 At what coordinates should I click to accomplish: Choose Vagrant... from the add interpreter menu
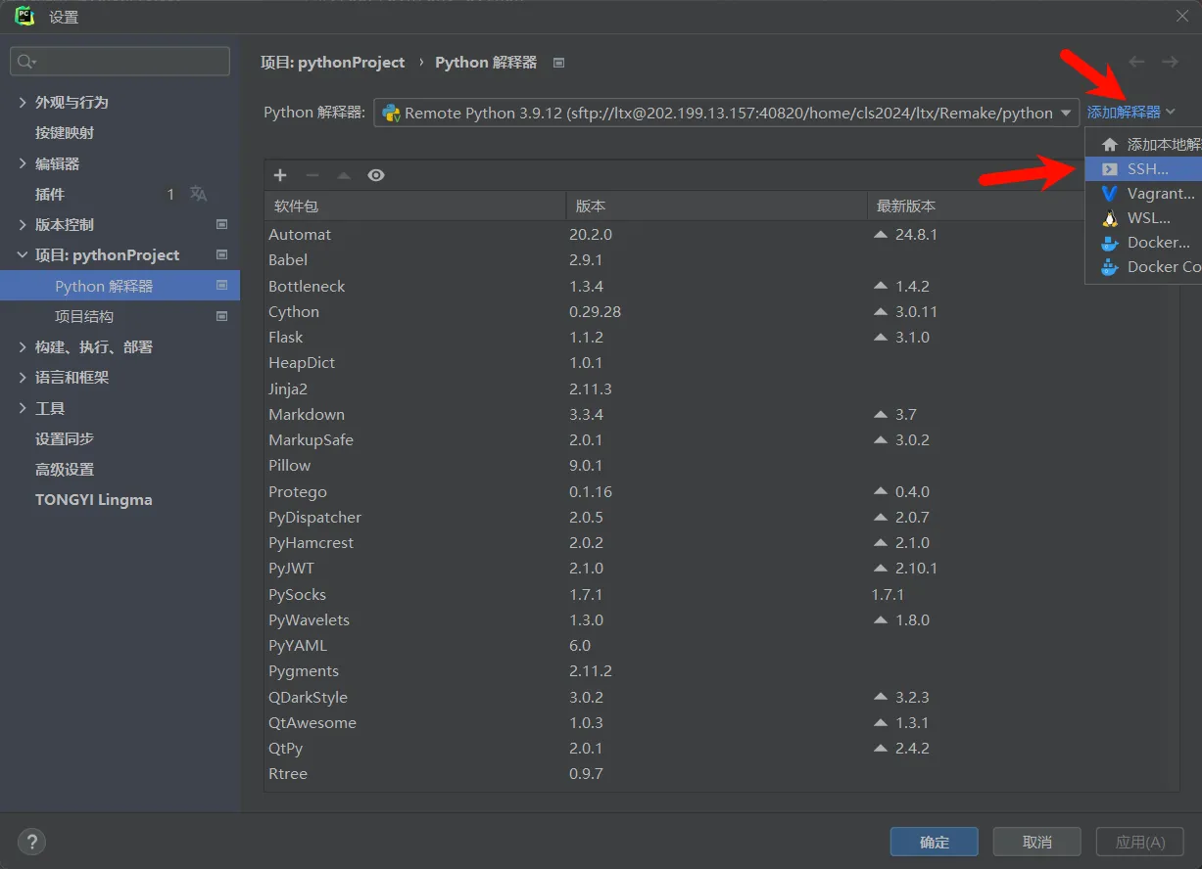pos(1144,194)
